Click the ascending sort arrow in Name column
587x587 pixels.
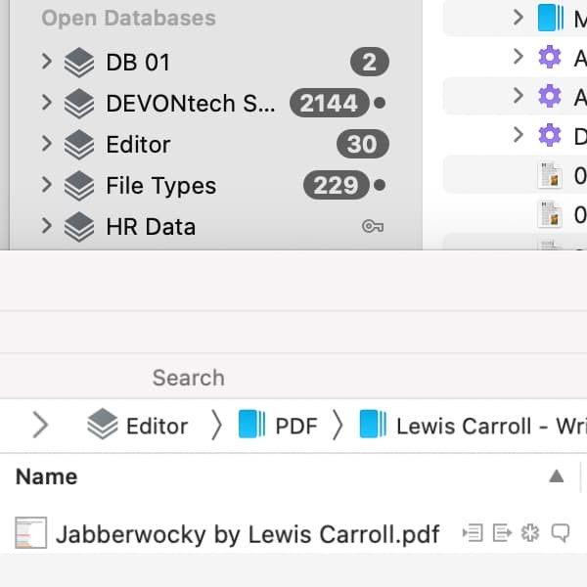[x=557, y=476]
